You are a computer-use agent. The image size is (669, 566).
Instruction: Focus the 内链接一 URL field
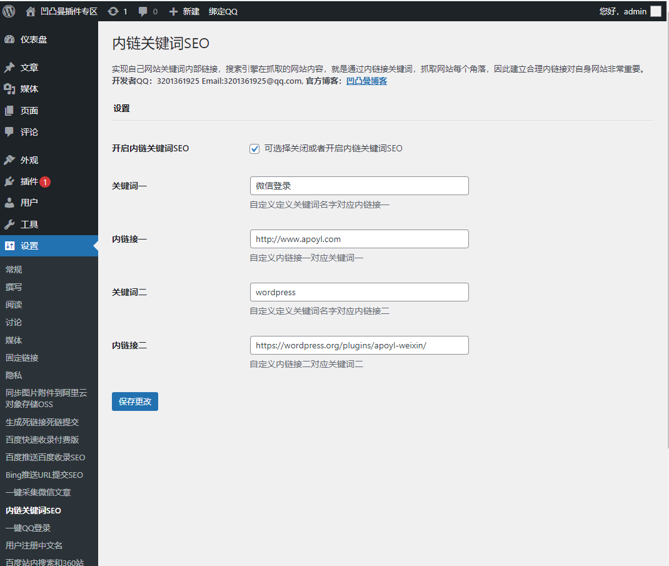(360, 239)
